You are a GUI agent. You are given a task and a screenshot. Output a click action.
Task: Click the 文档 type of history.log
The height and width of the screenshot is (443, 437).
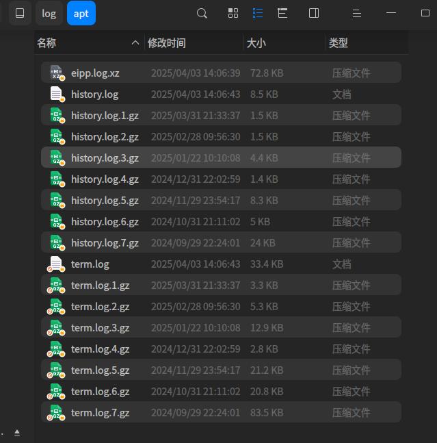pos(341,94)
